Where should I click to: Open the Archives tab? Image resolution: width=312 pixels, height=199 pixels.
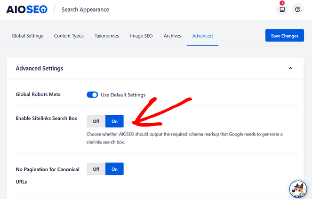click(x=172, y=36)
